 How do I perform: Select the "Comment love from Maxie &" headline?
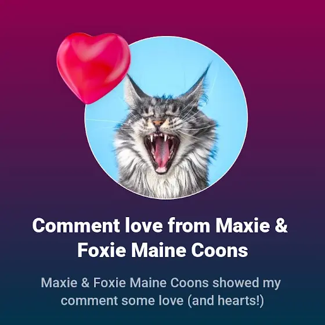point(160,226)
